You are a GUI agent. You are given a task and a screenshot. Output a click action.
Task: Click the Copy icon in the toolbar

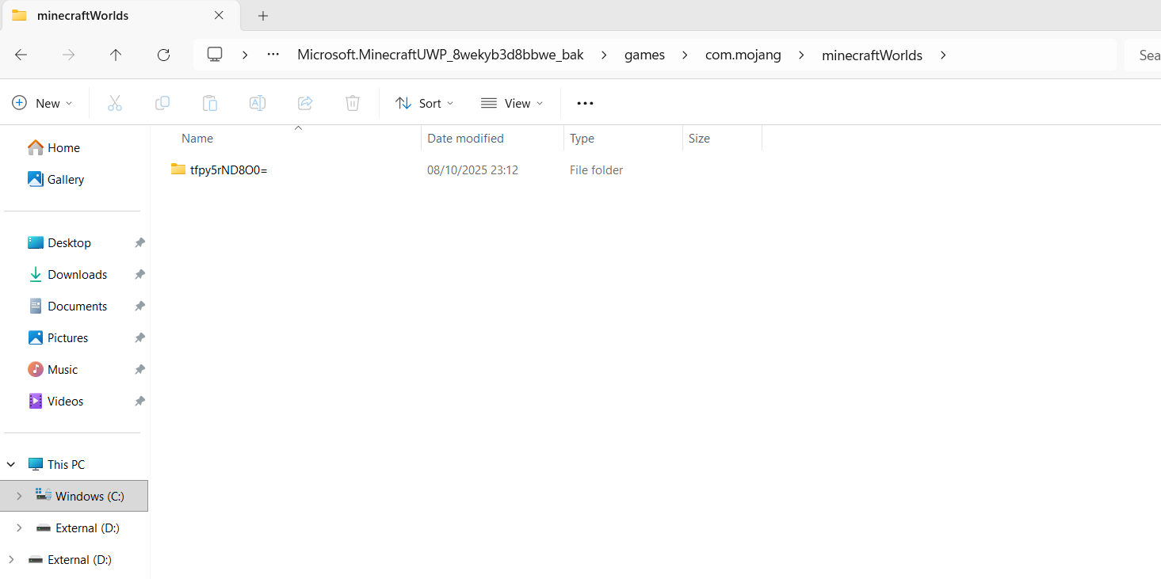162,103
